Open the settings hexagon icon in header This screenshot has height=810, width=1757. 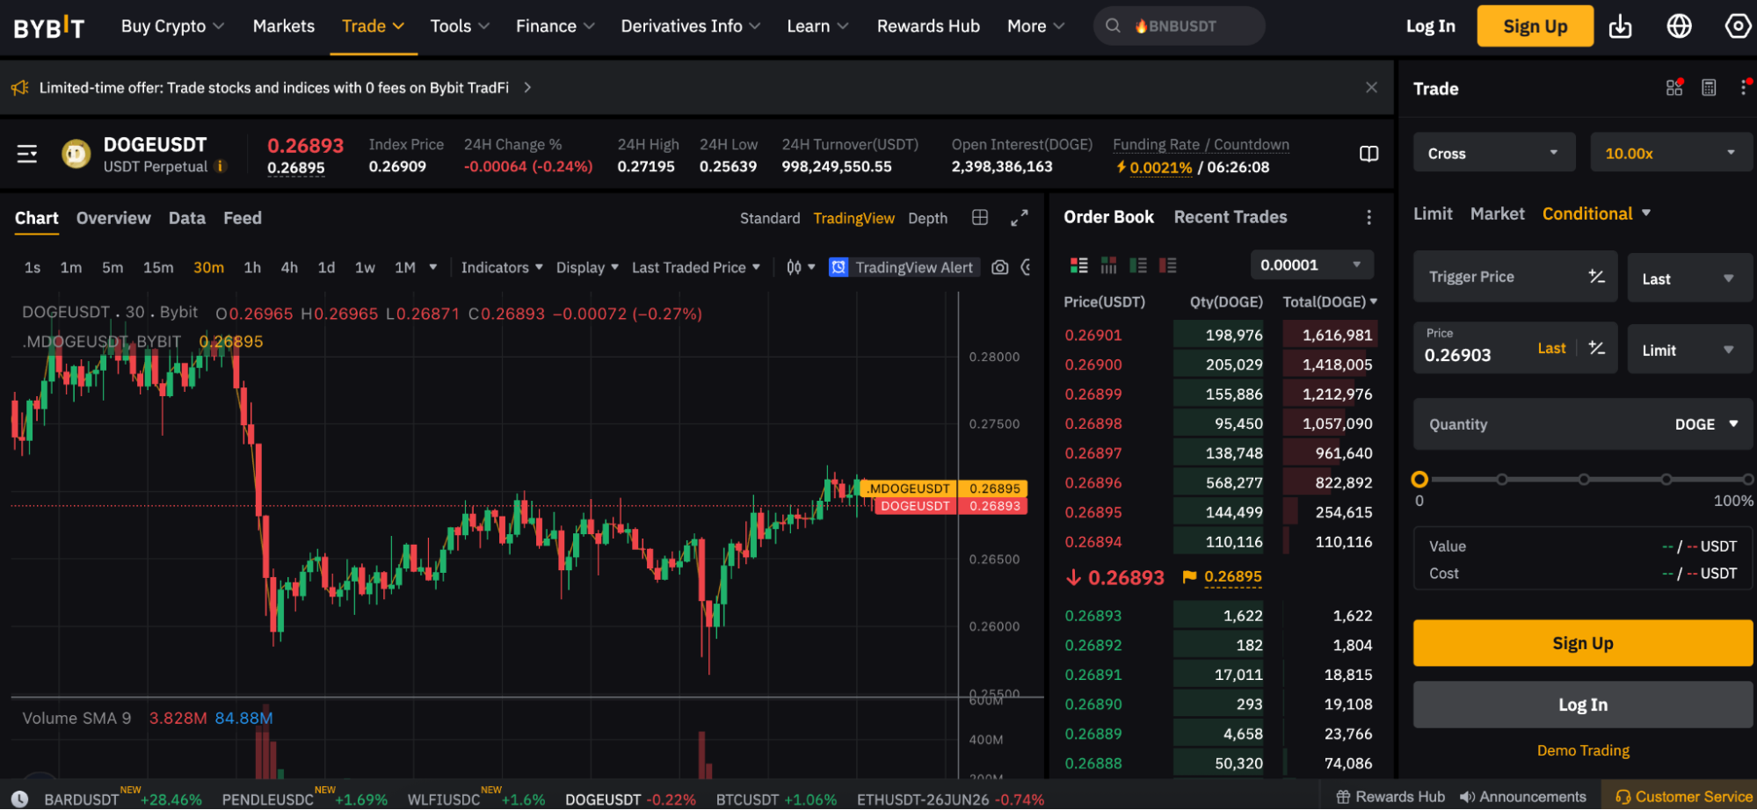pyautogui.click(x=1738, y=26)
